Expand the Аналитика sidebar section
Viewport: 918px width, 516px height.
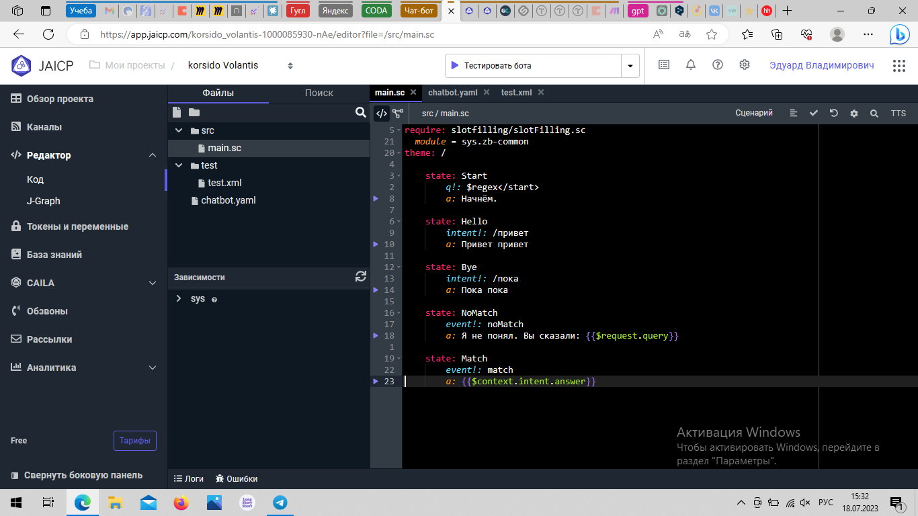pos(153,368)
